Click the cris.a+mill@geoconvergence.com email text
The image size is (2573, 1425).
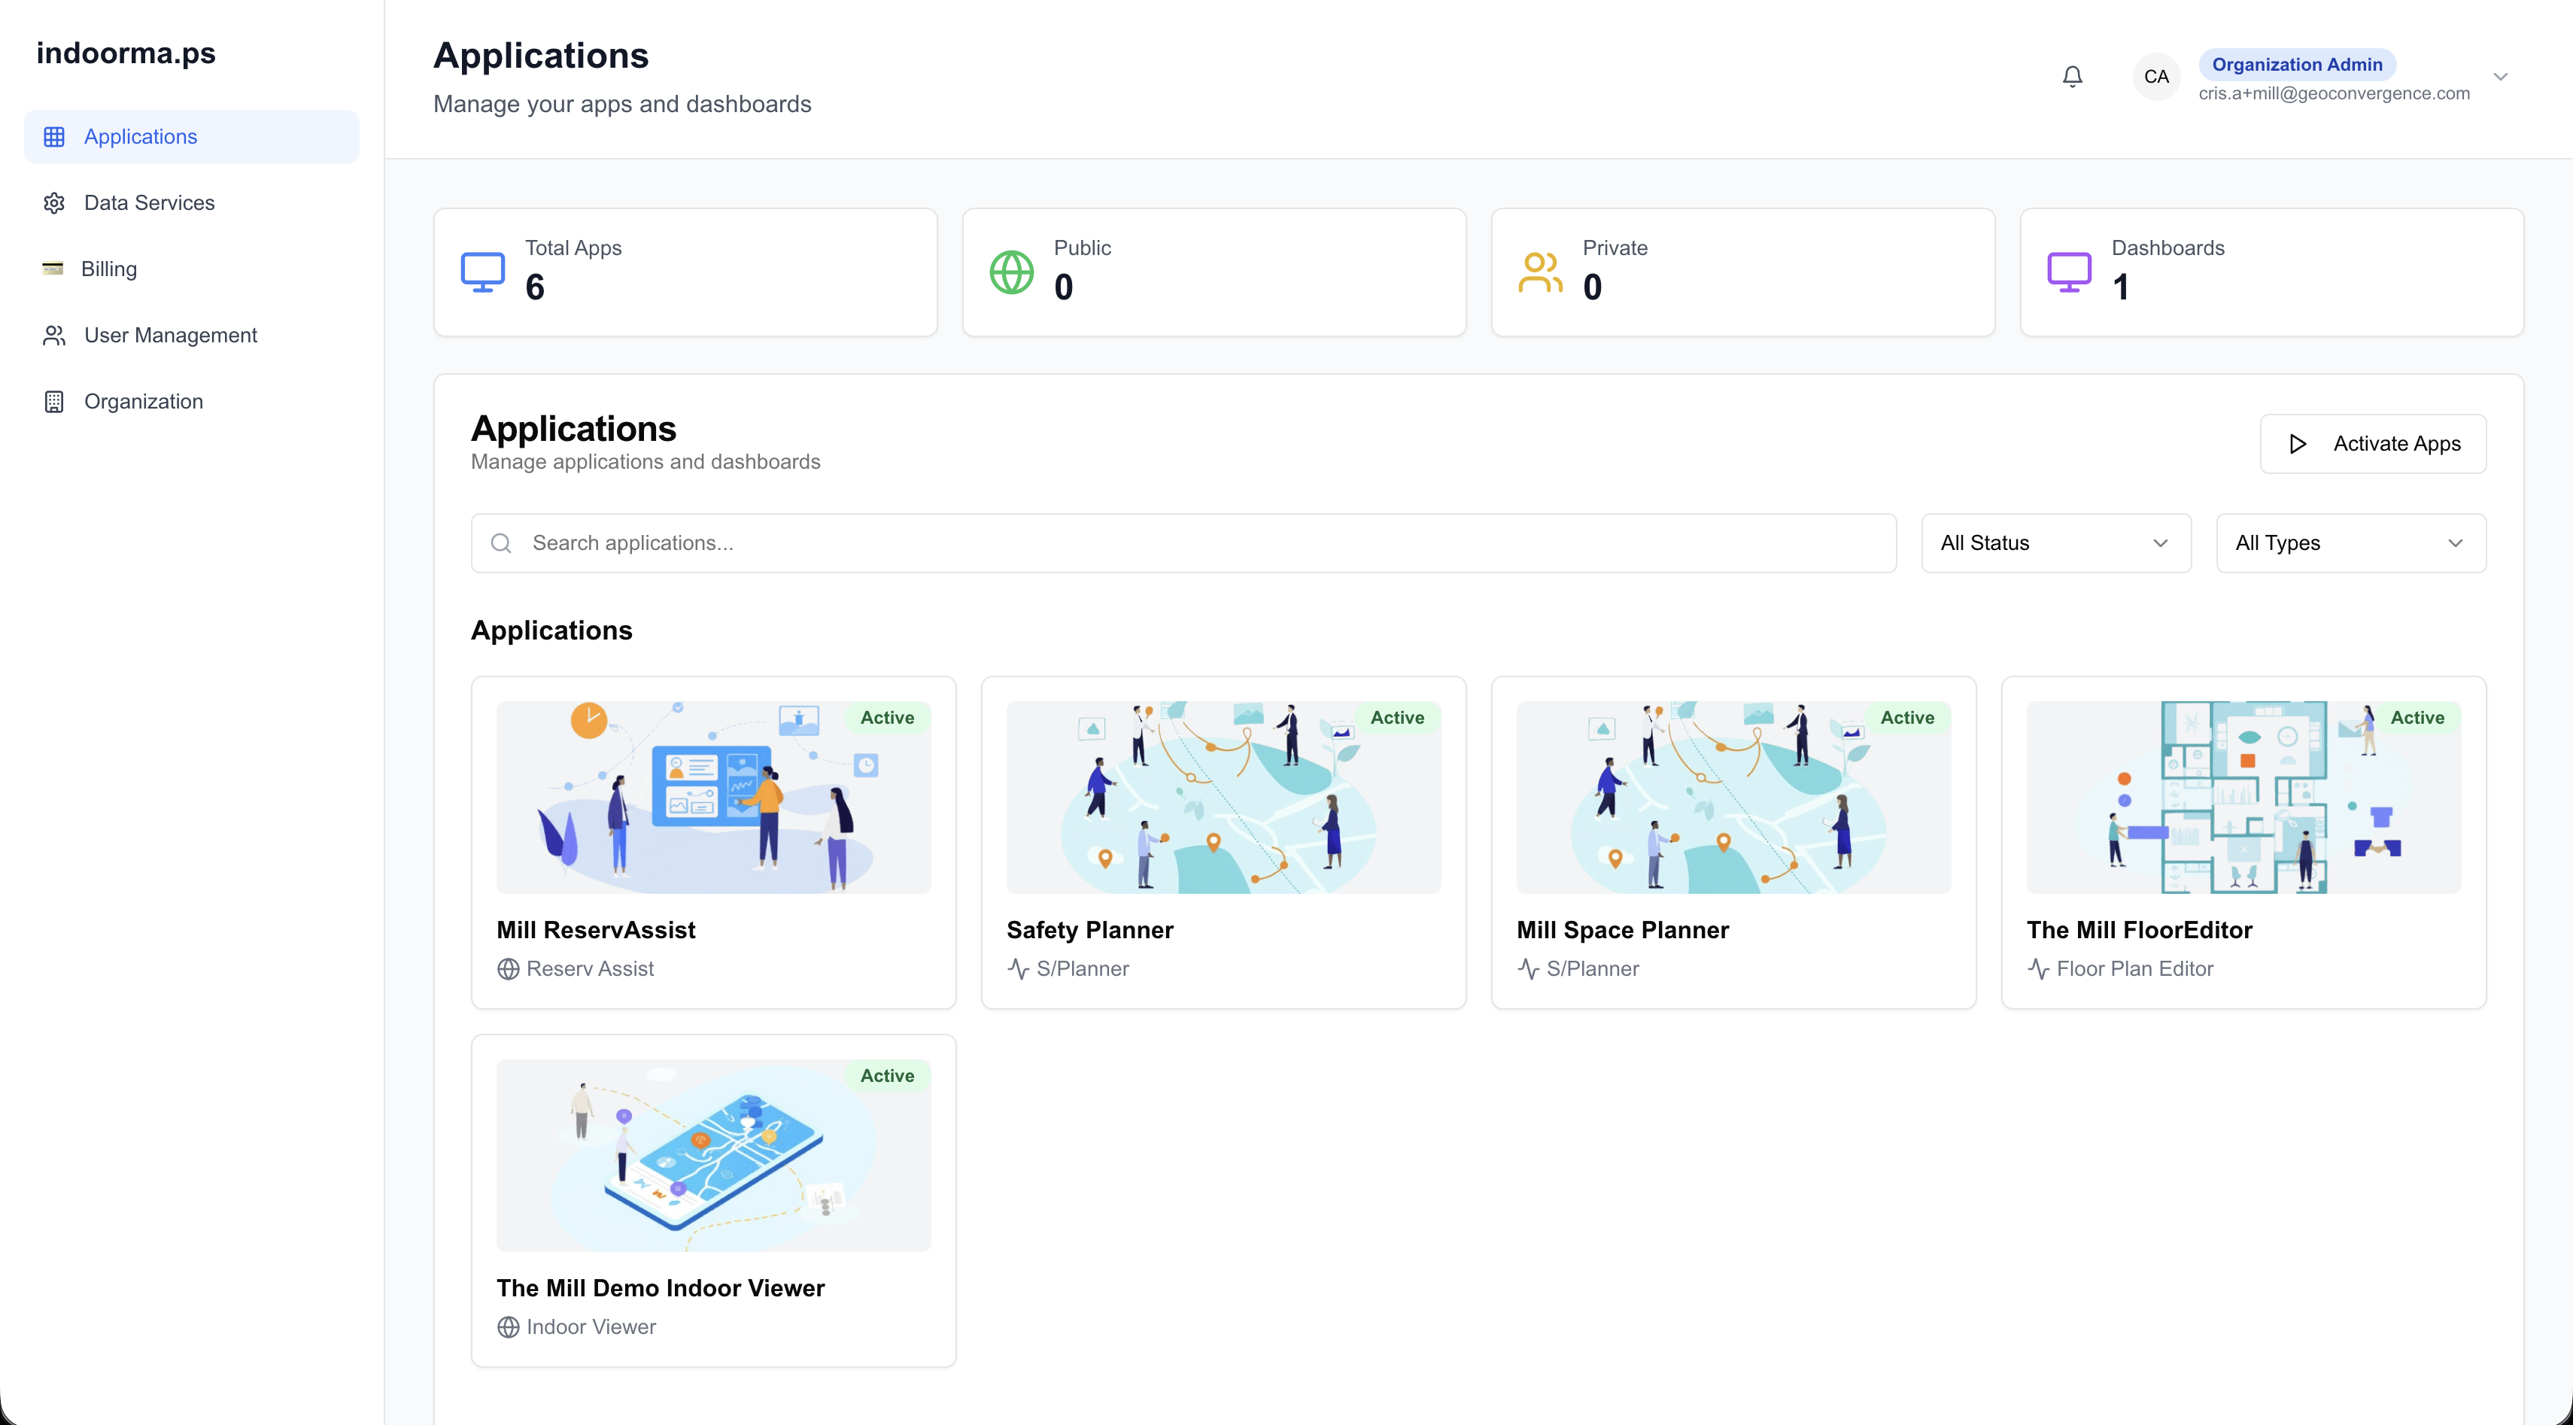pyautogui.click(x=2335, y=94)
